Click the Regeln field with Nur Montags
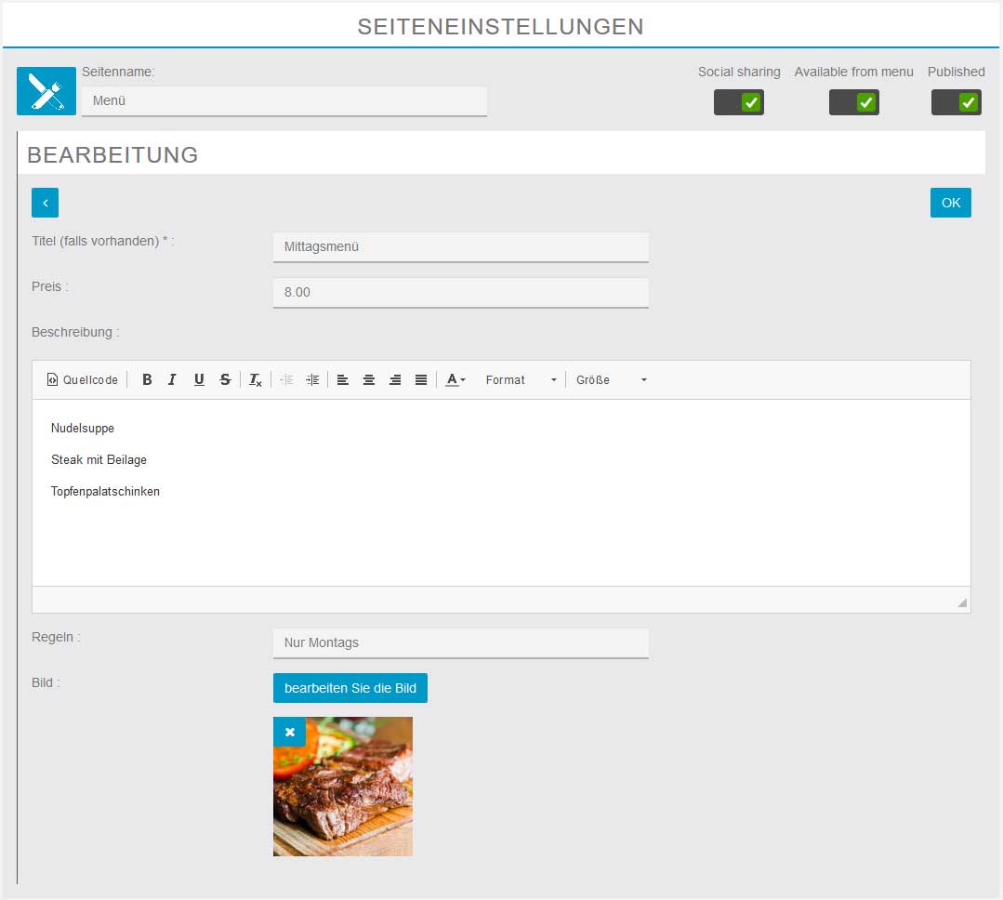 click(x=460, y=642)
